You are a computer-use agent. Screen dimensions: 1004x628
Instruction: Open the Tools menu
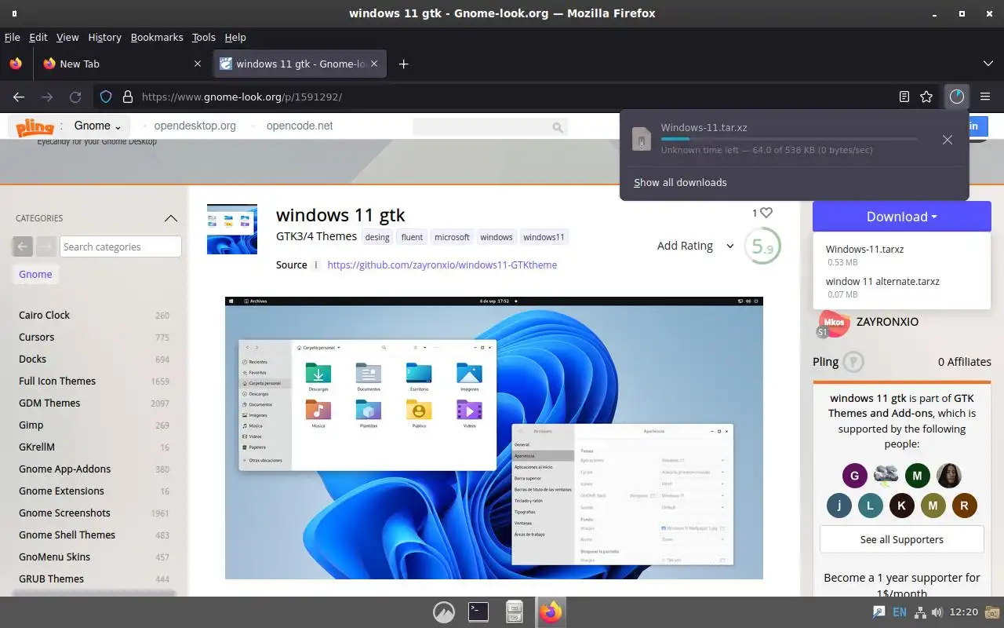pos(203,37)
